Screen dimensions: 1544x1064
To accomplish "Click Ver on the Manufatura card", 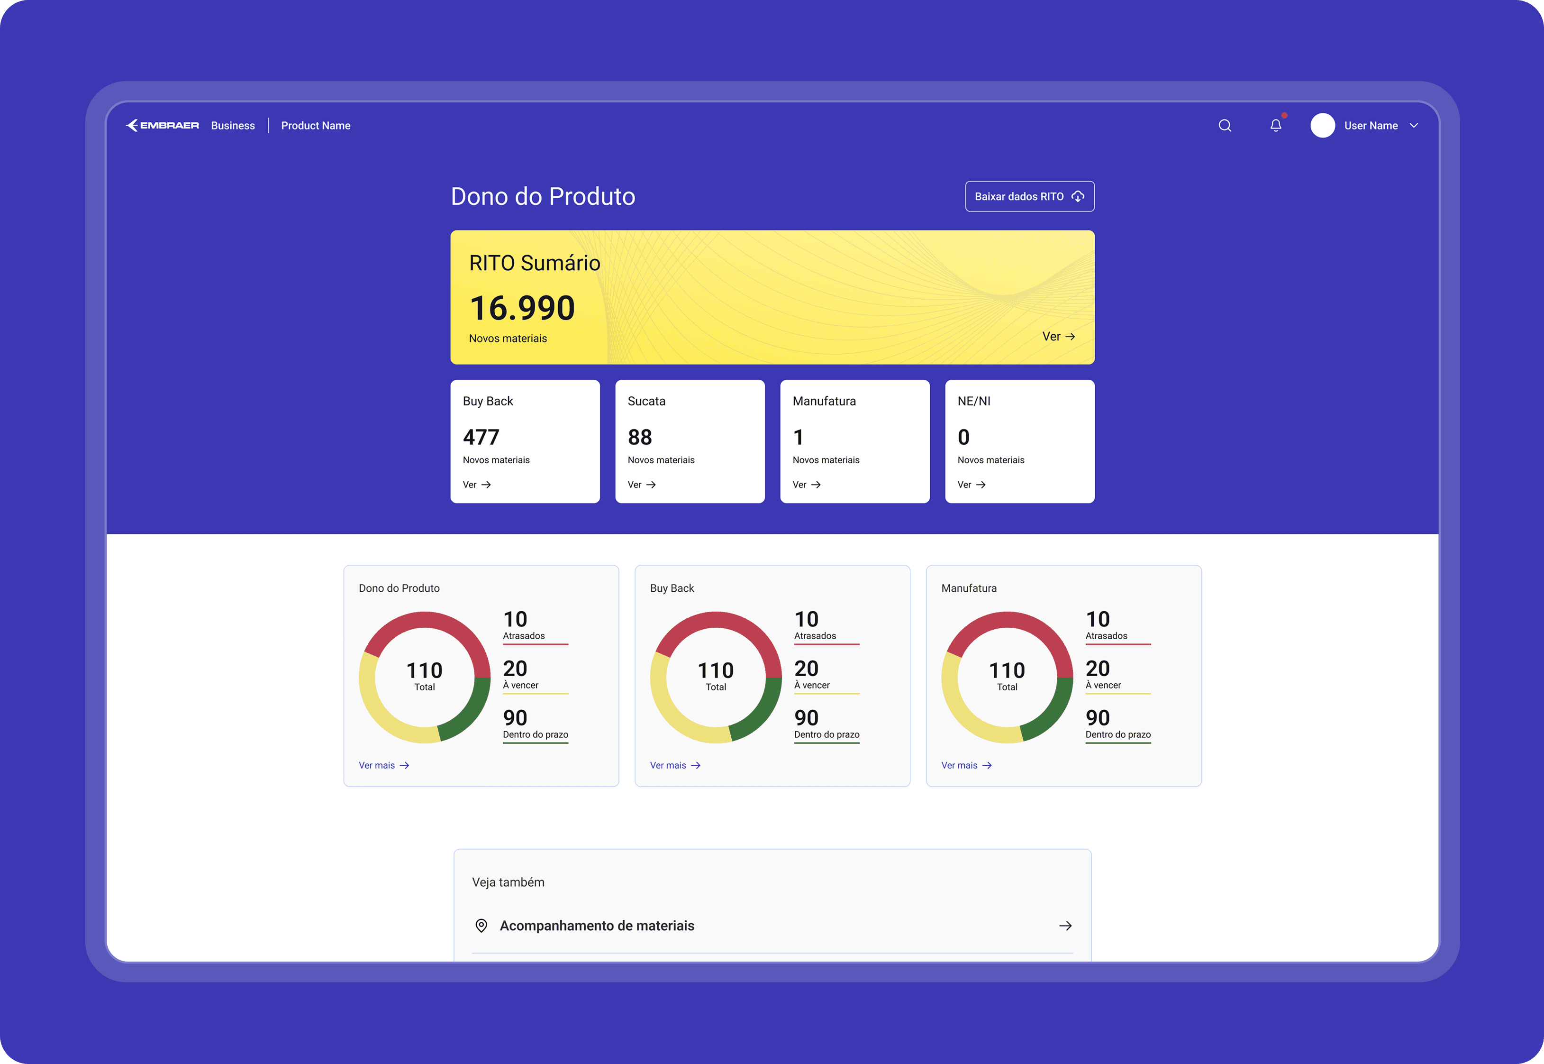I will 806,485.
